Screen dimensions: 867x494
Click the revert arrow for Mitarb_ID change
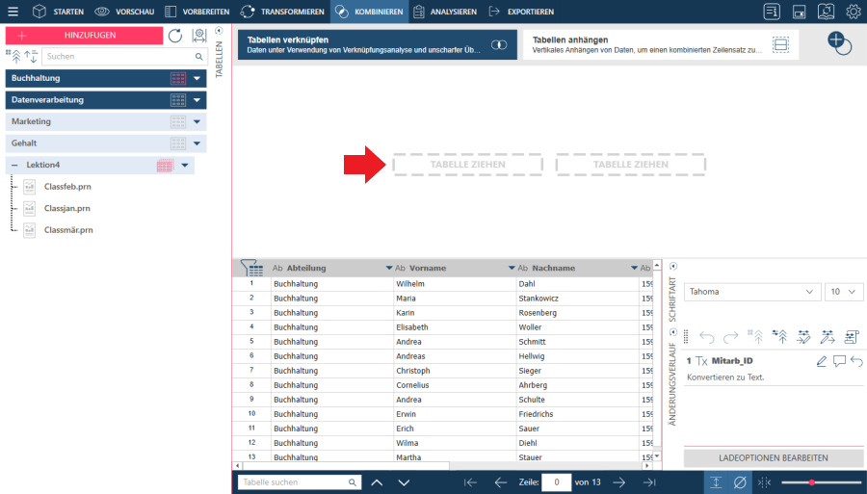(856, 361)
